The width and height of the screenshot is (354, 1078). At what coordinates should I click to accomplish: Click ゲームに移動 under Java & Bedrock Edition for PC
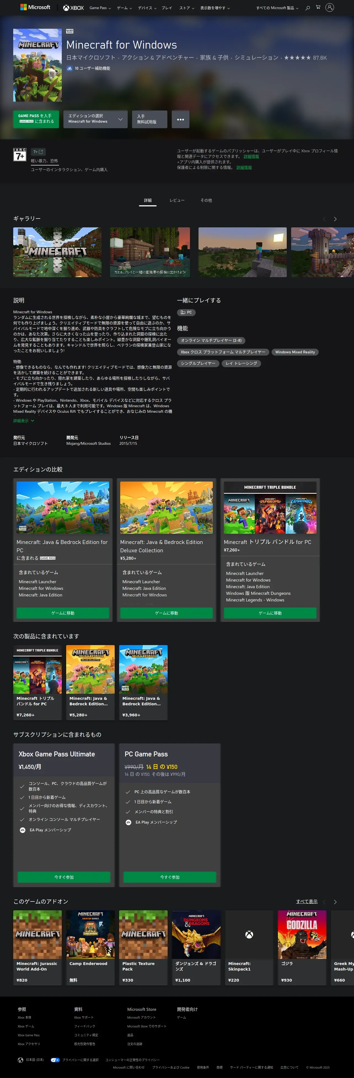pos(63,613)
